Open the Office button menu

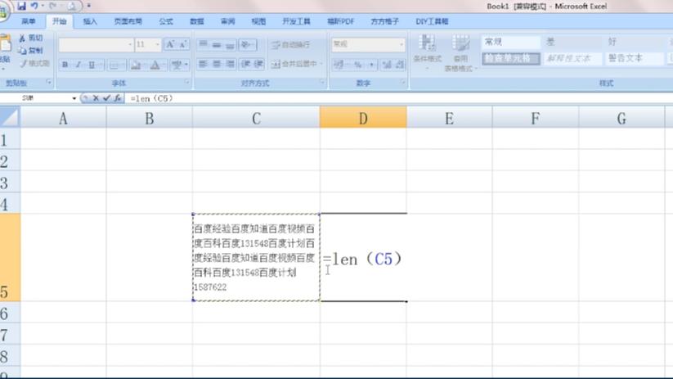[2, 11]
